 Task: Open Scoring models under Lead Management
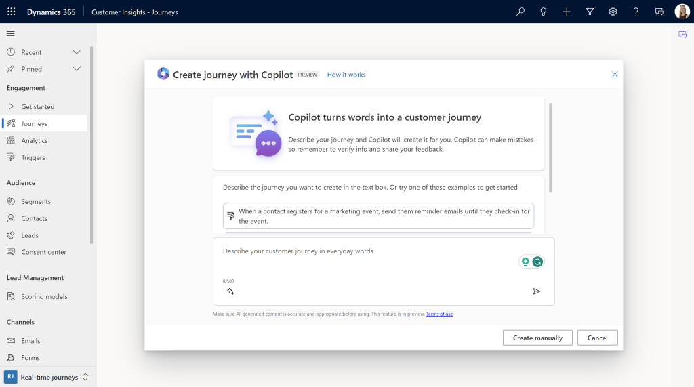click(44, 296)
